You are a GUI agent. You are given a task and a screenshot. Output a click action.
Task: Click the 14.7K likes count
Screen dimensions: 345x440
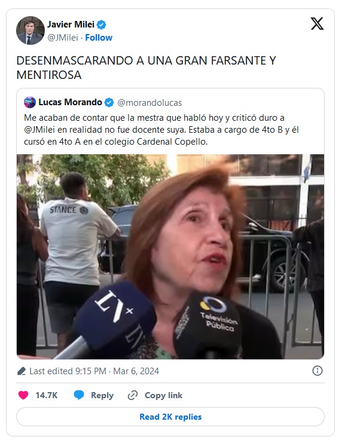pos(46,395)
